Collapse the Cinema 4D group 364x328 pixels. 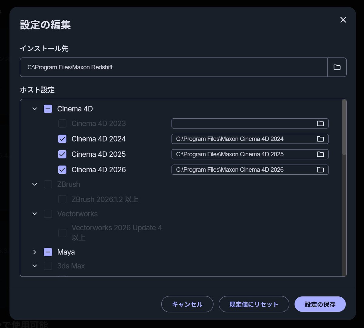[35, 109]
